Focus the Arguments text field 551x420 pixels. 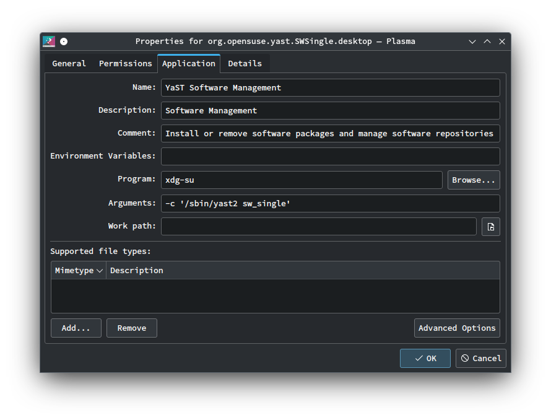point(330,204)
